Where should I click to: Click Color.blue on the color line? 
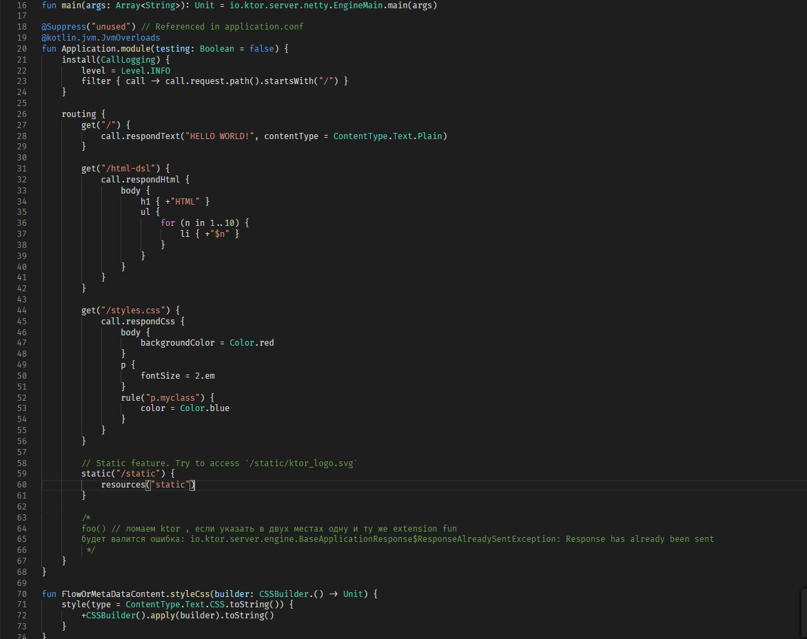point(205,408)
